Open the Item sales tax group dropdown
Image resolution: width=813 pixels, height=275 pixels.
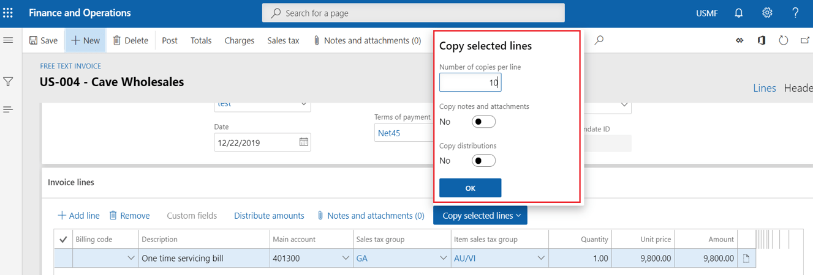pos(541,258)
